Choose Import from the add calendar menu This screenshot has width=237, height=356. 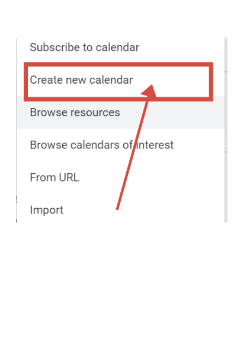pos(46,210)
